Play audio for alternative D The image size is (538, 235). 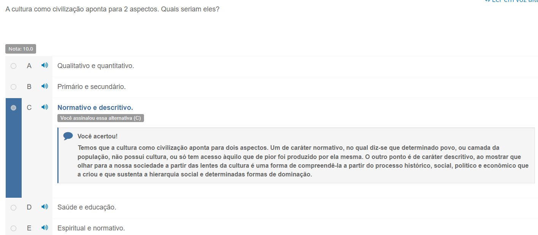click(45, 207)
